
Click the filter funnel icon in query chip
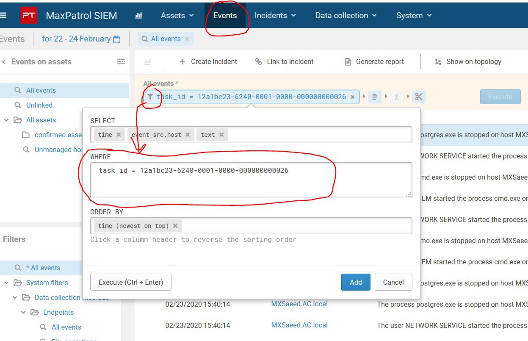tap(150, 97)
